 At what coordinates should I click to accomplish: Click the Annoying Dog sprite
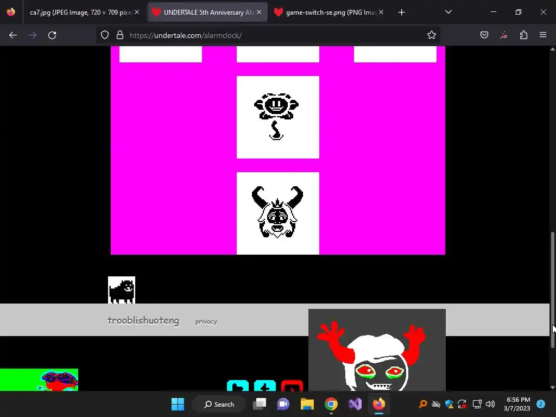point(122,290)
